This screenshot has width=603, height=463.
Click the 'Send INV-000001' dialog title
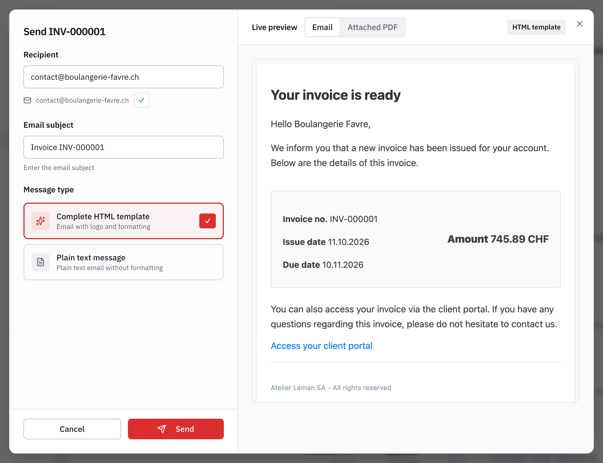tap(65, 32)
